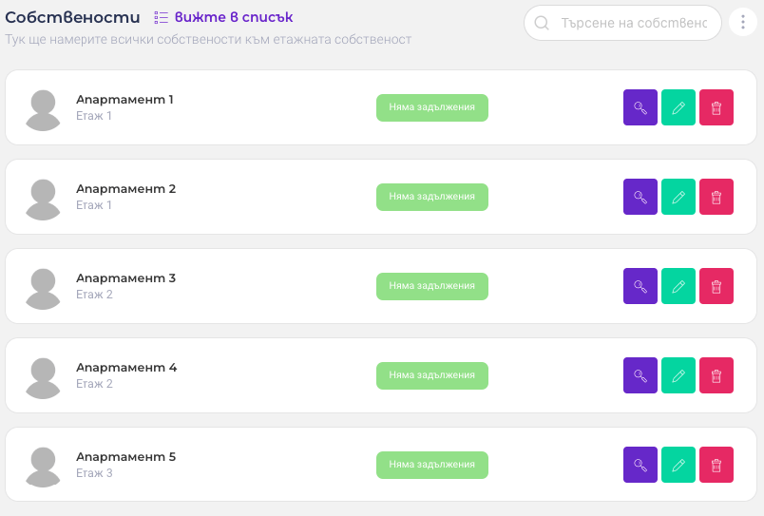Click the magnifier icon in search box
Screen dimensions: 764x516
[x=543, y=23]
